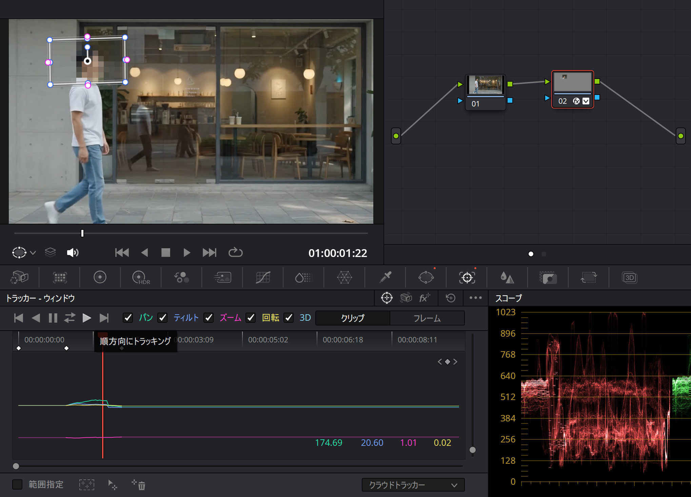Open the HDR color wheels palette
Viewport: 691px width, 497px height.
point(141,278)
